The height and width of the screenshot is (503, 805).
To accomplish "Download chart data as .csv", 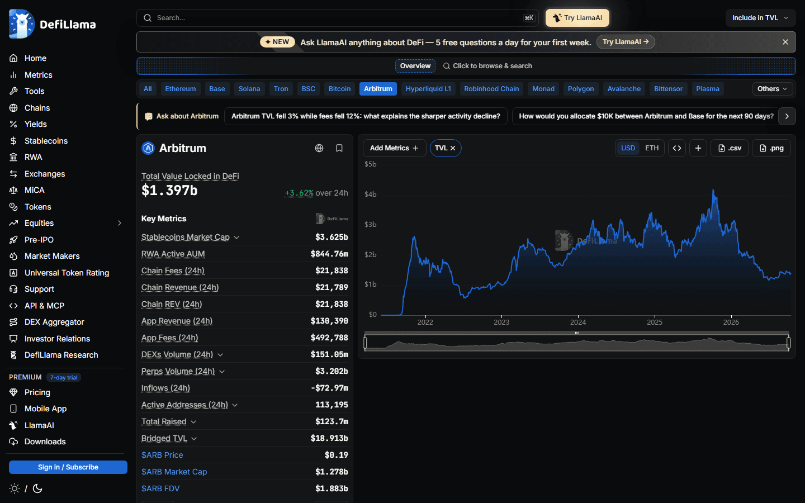I will tap(730, 148).
